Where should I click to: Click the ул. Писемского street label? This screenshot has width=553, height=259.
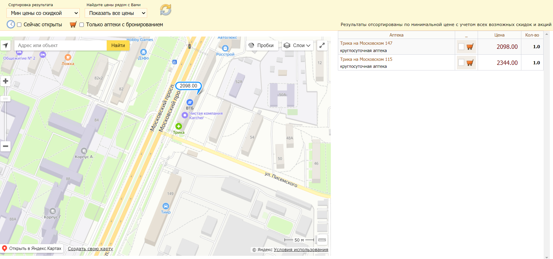[281, 179]
